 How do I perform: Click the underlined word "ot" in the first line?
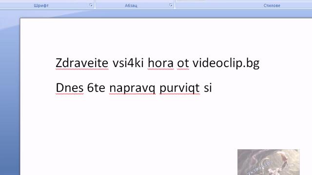coord(183,64)
